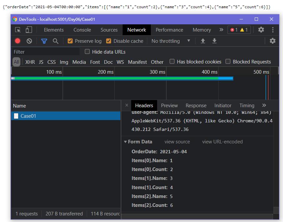Filter requests by Doc
This screenshot has height=222, width=283.
click(x=108, y=62)
